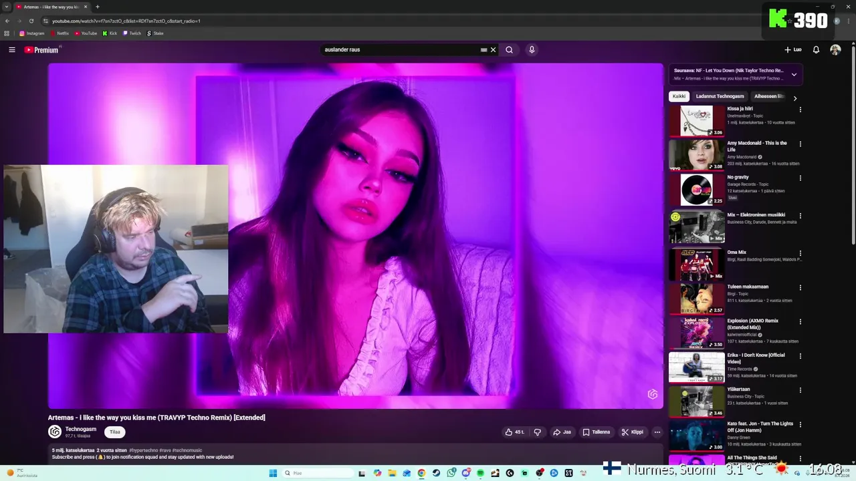856x481 pixels.
Task: Open Twitch bookmark
Action: point(132,33)
